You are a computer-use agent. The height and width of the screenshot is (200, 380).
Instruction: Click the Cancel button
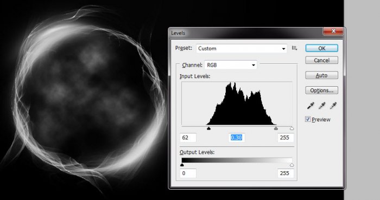pyautogui.click(x=321, y=60)
